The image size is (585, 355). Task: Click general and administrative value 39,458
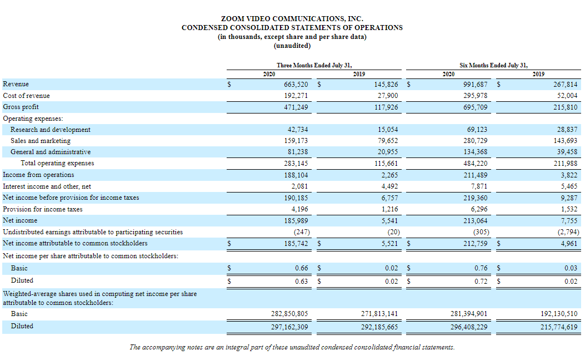pyautogui.click(x=567, y=152)
